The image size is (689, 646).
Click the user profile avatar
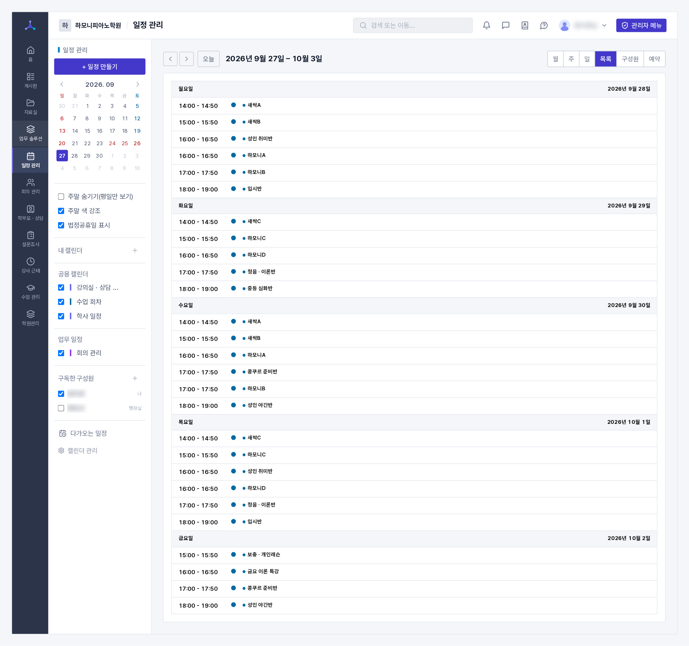pos(565,25)
